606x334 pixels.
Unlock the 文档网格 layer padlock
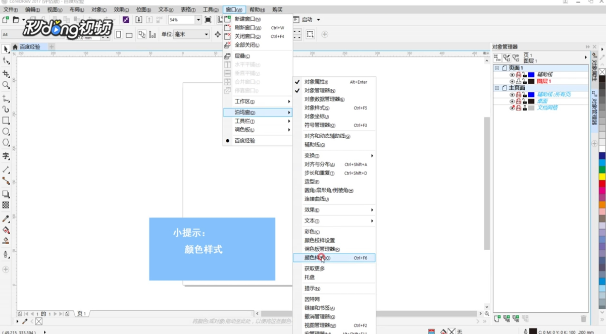pos(525,107)
